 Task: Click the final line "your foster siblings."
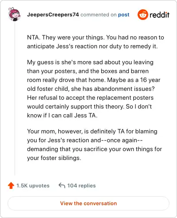click(x=54, y=158)
